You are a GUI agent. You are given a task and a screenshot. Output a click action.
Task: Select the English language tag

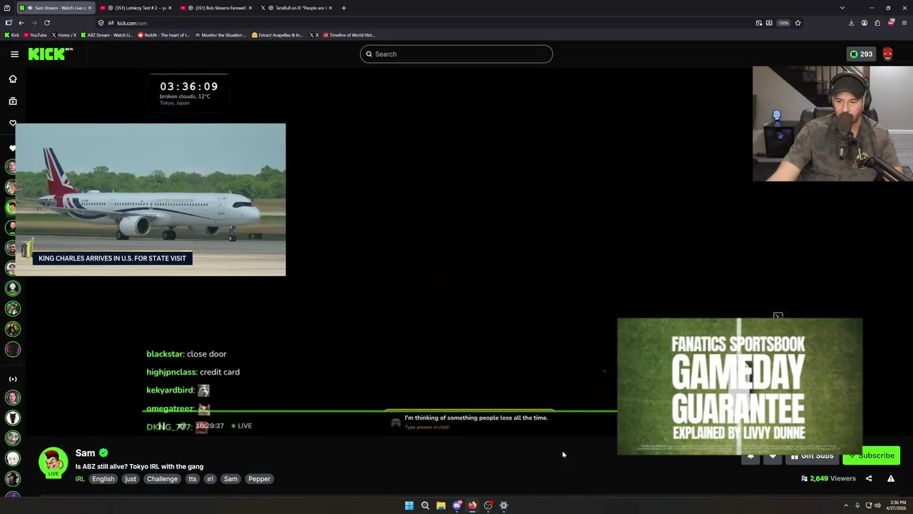click(103, 479)
